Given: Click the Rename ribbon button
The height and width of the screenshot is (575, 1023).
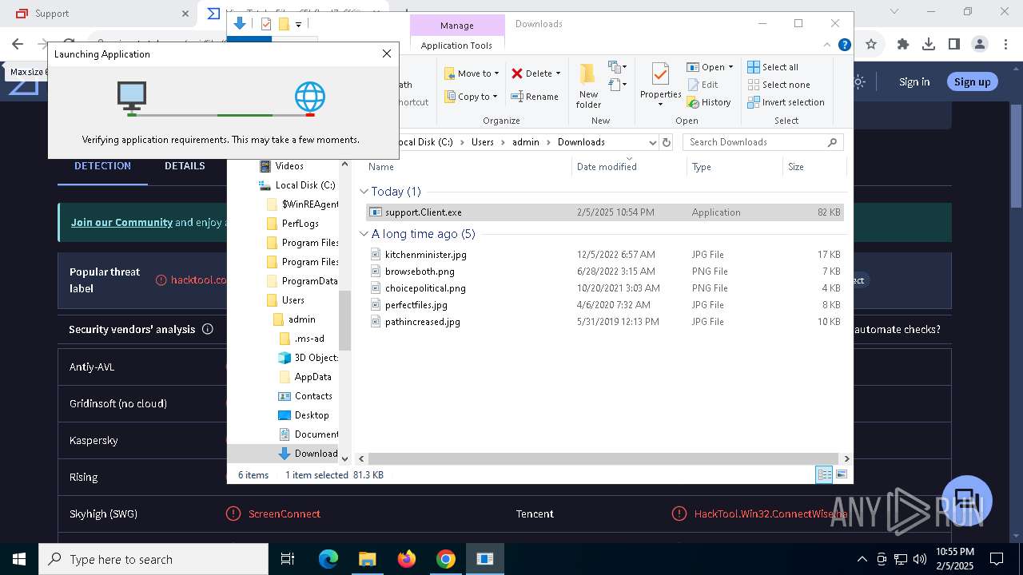Looking at the screenshot, I should [x=535, y=97].
